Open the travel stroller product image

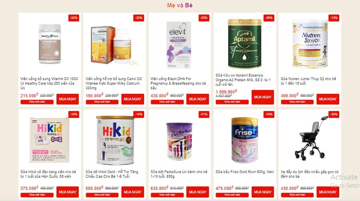pyautogui.click(x=311, y=138)
